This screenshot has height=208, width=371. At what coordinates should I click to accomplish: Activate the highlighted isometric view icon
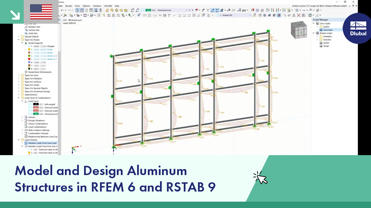[x=279, y=15]
